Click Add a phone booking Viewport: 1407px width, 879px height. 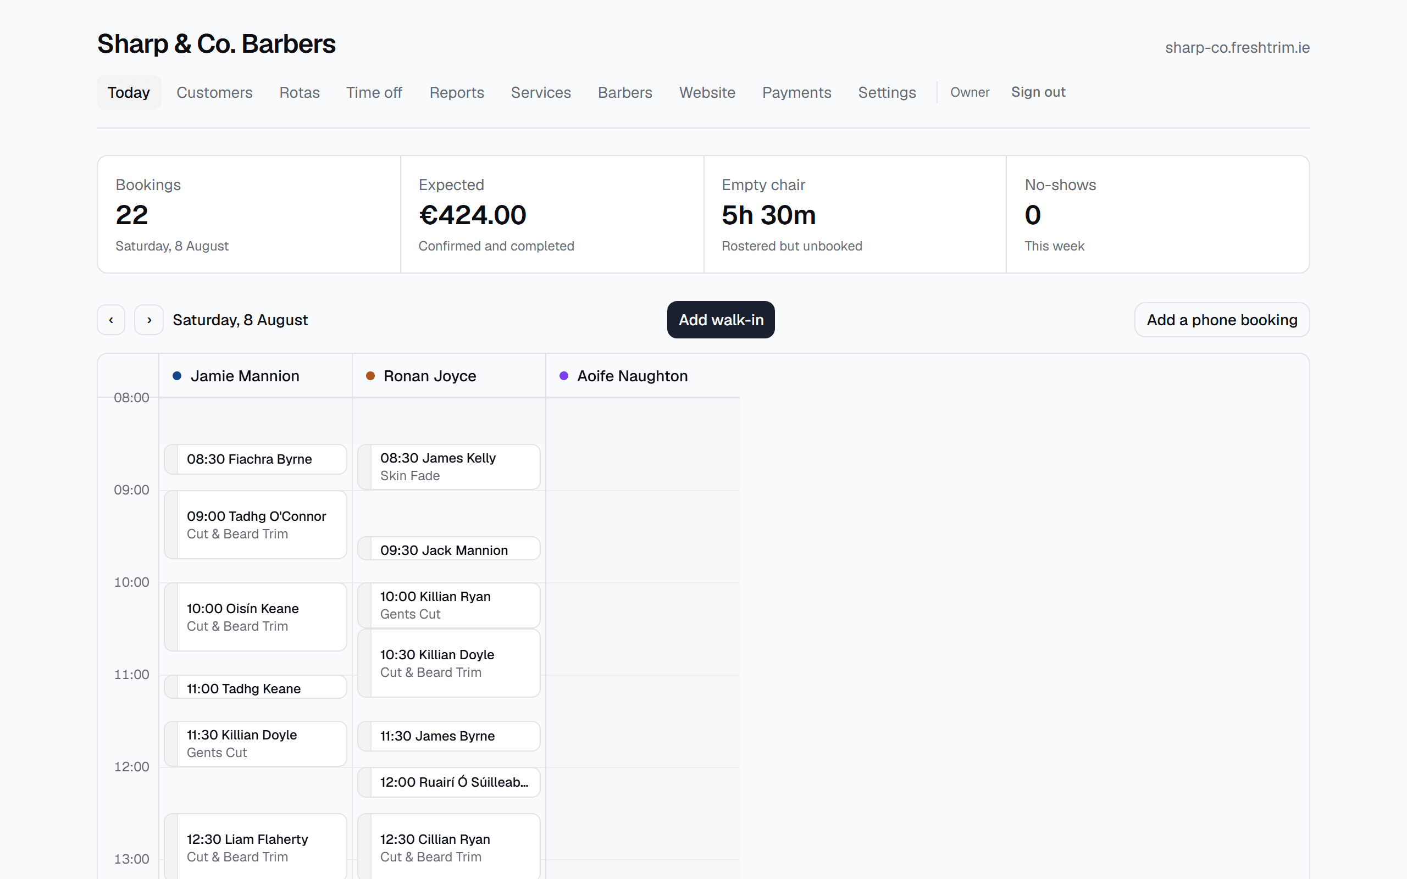(x=1222, y=320)
